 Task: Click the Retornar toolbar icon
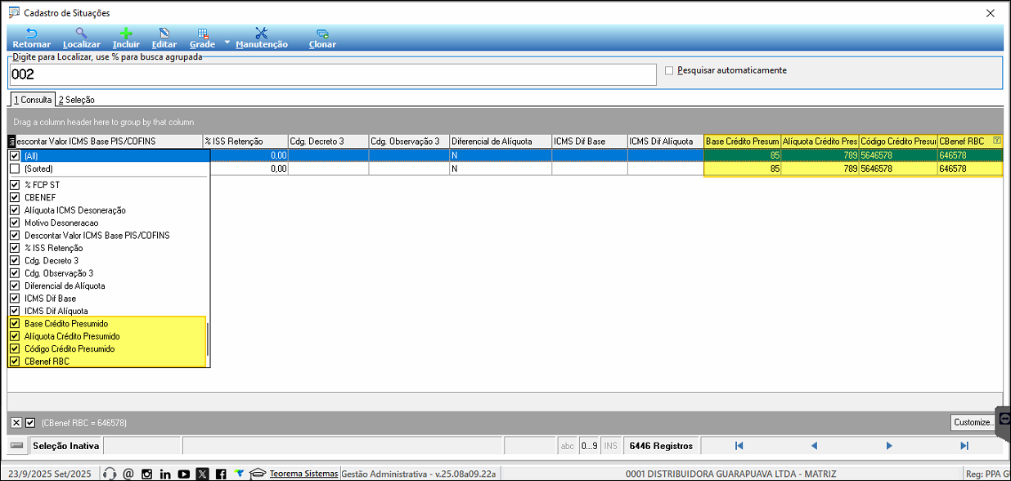coord(31,34)
